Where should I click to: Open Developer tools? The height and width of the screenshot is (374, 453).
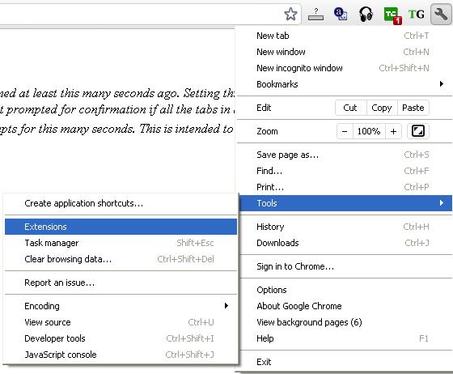click(x=121, y=338)
